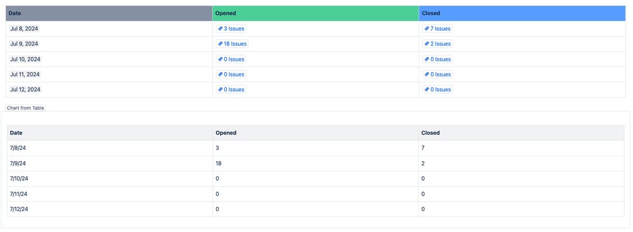Open Jul 10 Opened '0 Issues' link

231,59
